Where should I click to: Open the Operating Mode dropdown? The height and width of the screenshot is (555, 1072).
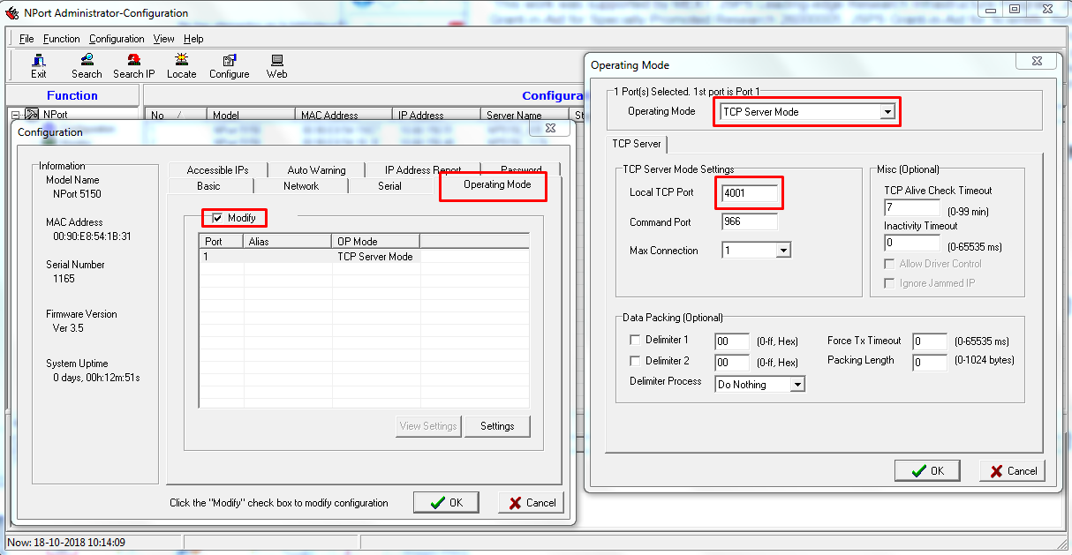[x=887, y=112]
